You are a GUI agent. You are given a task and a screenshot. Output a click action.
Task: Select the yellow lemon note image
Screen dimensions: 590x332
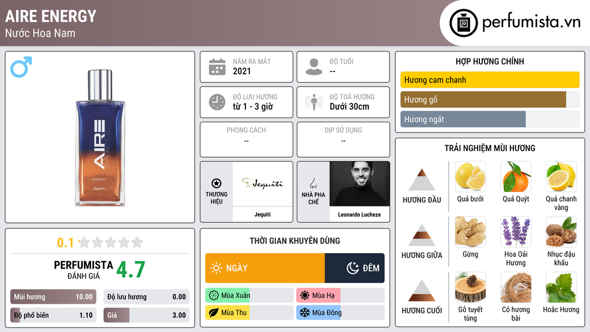561,176
